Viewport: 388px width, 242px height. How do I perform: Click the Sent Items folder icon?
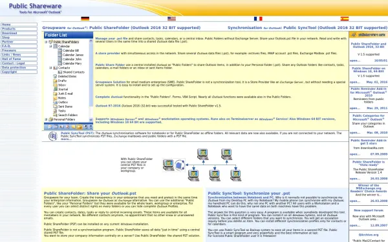pyautogui.click(x=55, y=106)
